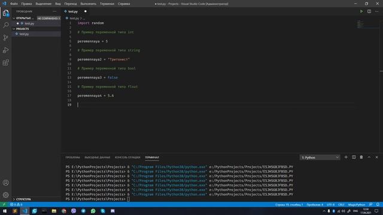Open Skype from the taskbar
The height and width of the screenshot is (215, 383).
point(103,211)
